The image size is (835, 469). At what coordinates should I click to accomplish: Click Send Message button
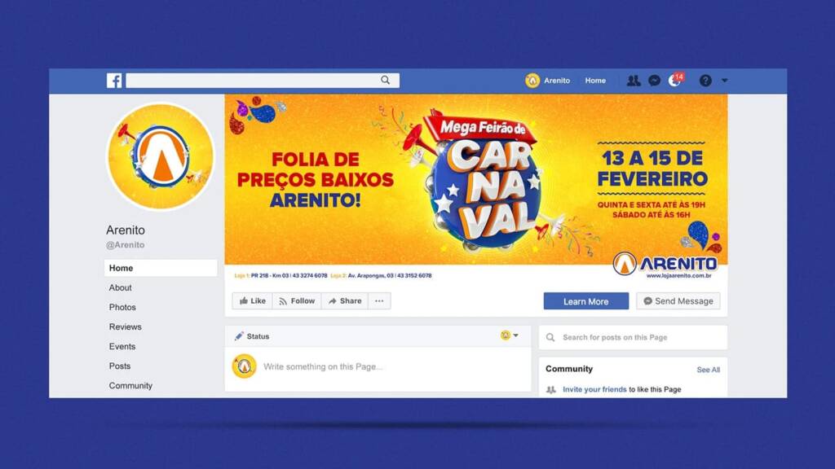(678, 301)
